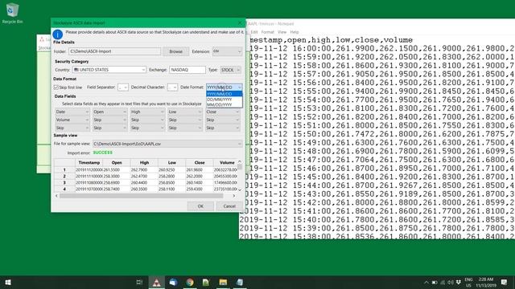Image resolution: width=515 pixels, height=289 pixels.
Task: Open Chrome from the taskbar
Action: click(x=190, y=282)
